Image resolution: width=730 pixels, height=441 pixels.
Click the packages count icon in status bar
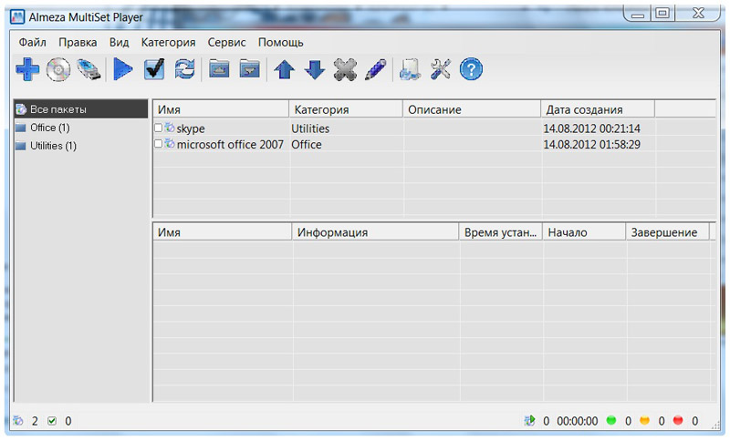pyautogui.click(x=17, y=421)
